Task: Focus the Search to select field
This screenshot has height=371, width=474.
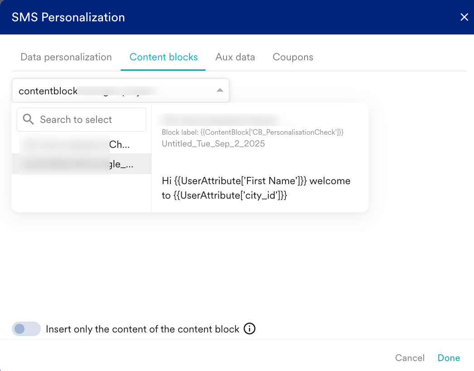Action: click(88, 120)
